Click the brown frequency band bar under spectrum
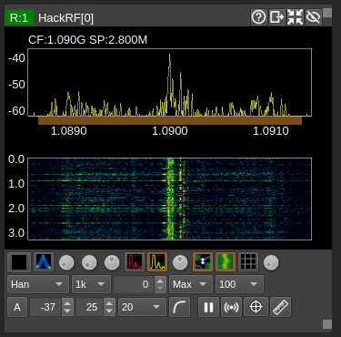The image size is (341, 337). [x=170, y=120]
